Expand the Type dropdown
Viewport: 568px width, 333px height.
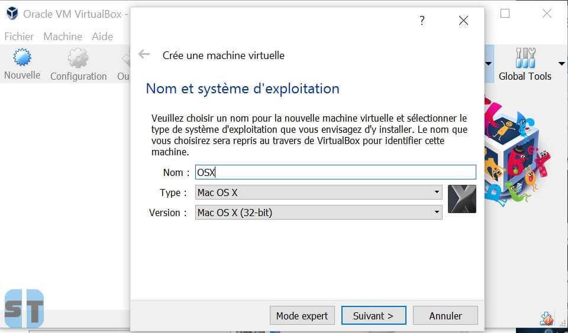[x=318, y=192]
